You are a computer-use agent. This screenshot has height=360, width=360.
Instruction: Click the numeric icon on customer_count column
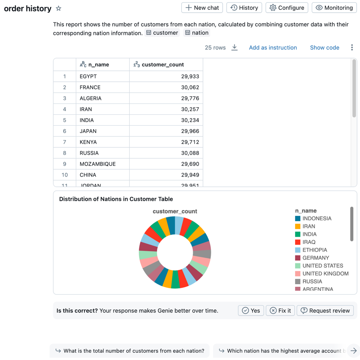(x=137, y=64)
